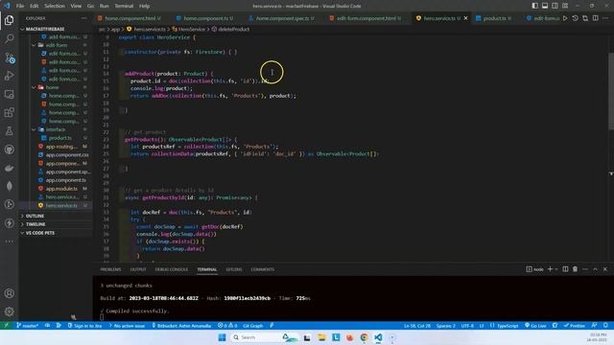Open the Explorer view in the activity bar

coord(9,20)
